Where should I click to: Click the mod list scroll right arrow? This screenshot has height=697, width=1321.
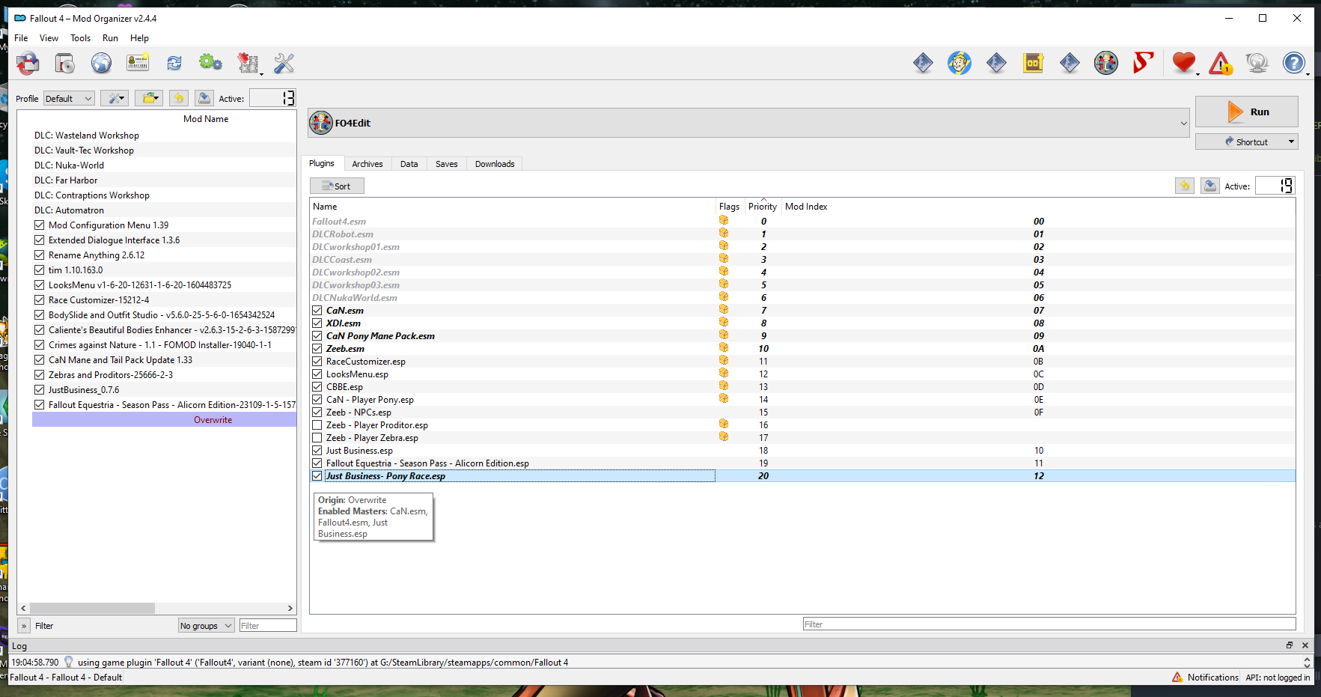click(x=290, y=608)
